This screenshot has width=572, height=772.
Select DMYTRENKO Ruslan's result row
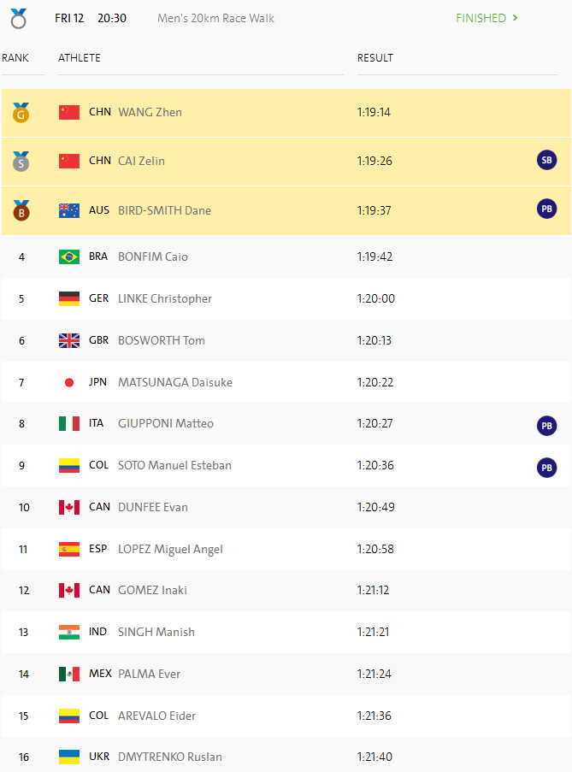click(x=286, y=756)
